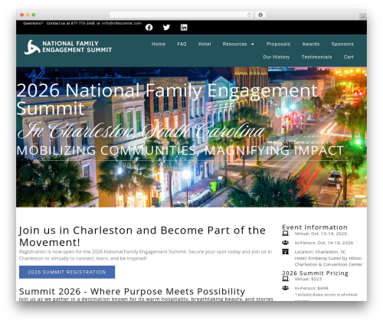Click the hotel building icon beside Location
Screen dimensions: 383x324
(x=286, y=252)
